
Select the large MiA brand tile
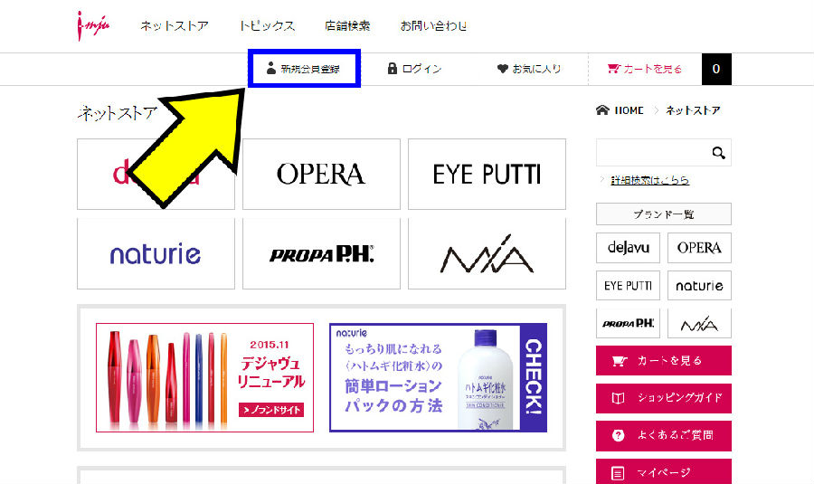click(x=487, y=254)
